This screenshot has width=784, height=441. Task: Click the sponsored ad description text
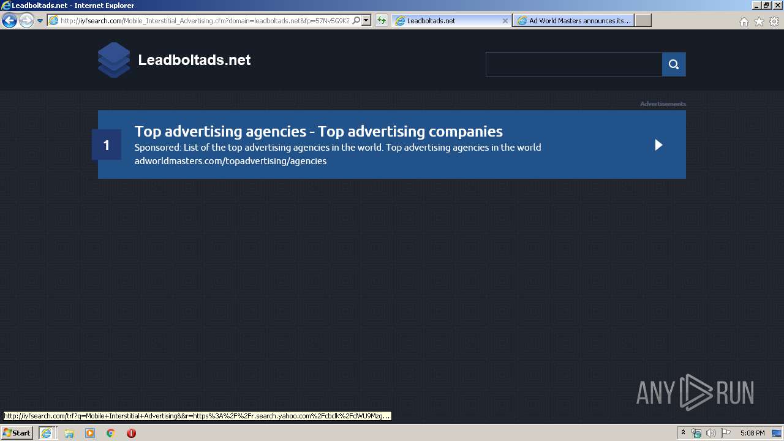click(337, 147)
